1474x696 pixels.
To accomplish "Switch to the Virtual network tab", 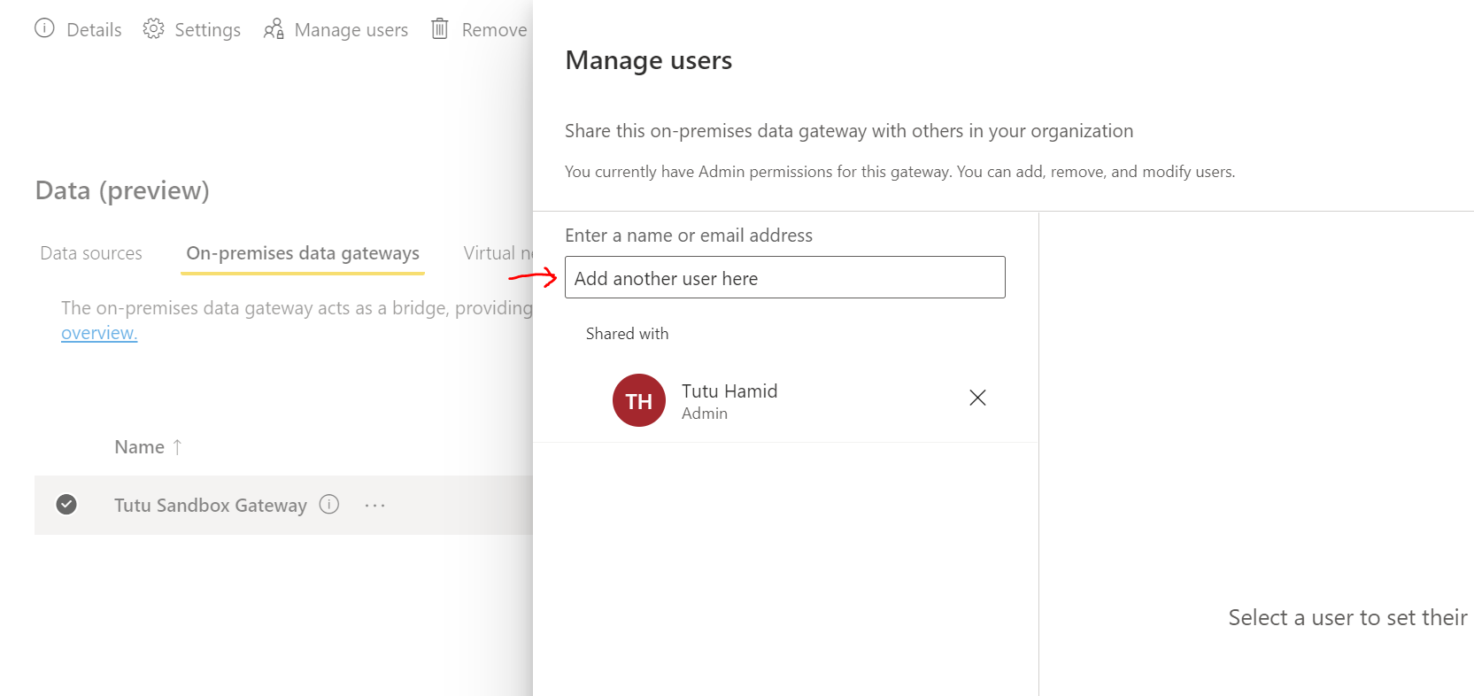I will 498,253.
